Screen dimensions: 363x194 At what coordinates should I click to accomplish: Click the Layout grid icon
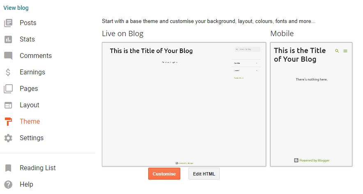[8, 105]
